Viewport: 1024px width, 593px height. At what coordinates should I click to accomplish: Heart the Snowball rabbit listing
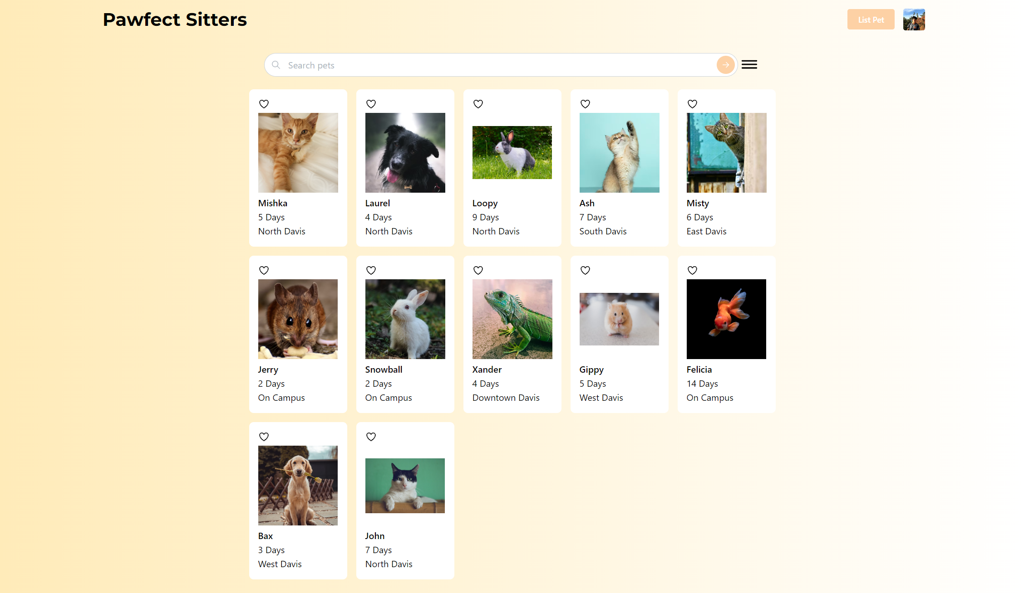(371, 270)
